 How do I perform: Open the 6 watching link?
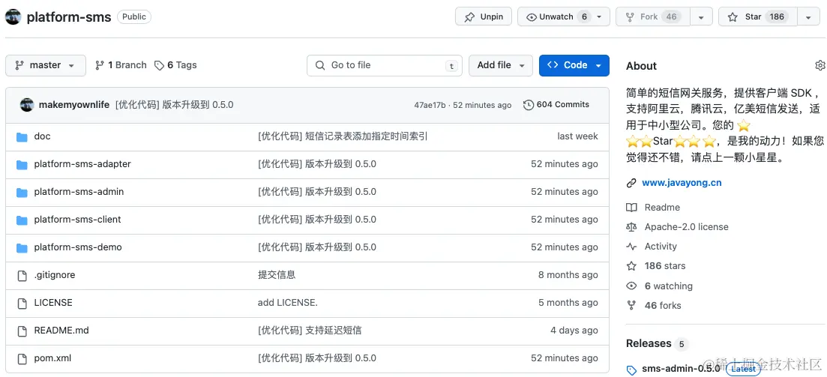pyautogui.click(x=669, y=286)
